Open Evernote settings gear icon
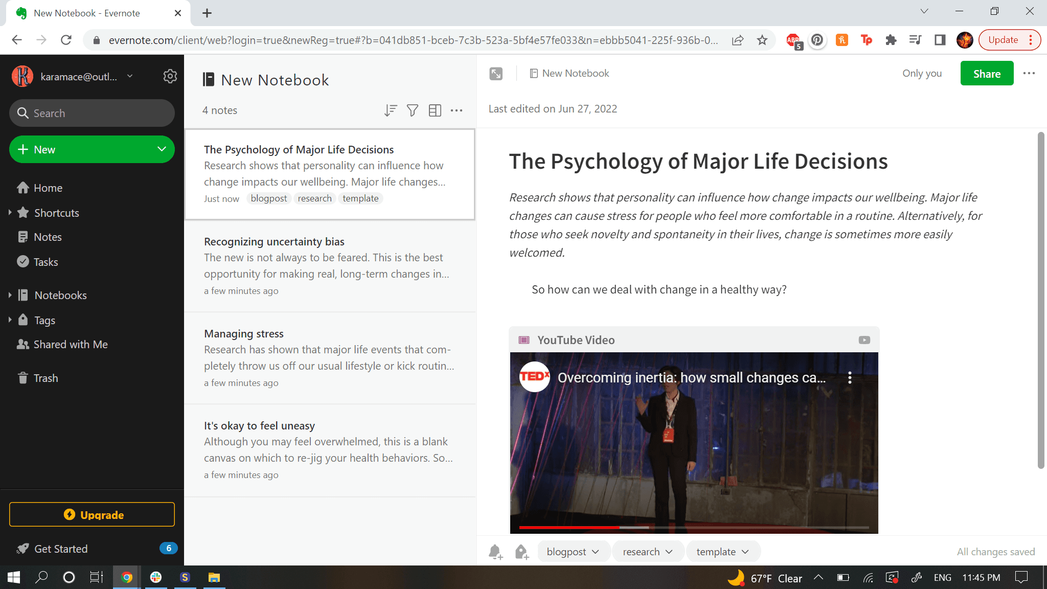 coord(170,76)
